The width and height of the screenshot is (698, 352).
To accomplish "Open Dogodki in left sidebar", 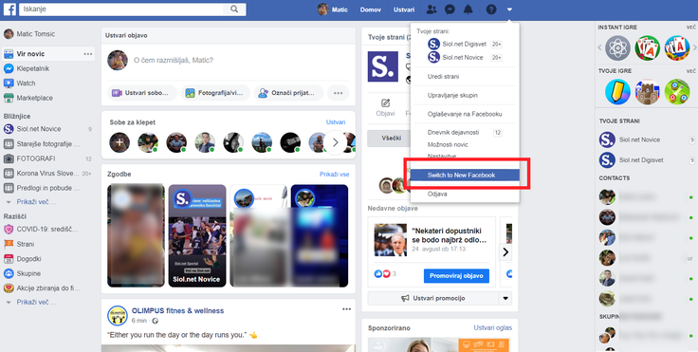I will tap(23, 259).
